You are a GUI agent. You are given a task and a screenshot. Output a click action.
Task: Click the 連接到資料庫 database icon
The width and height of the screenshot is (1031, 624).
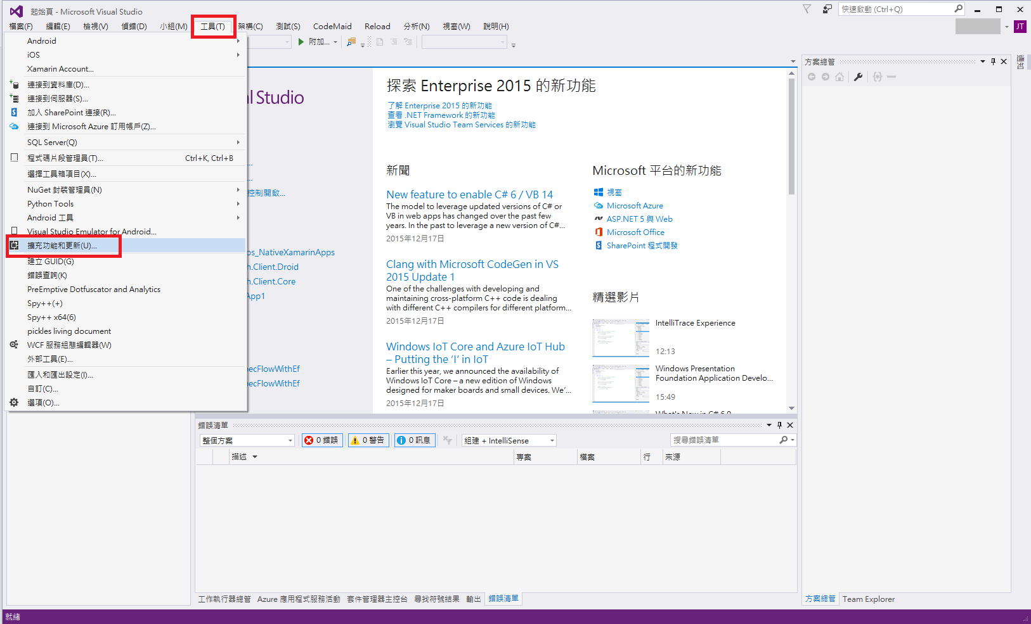click(x=14, y=84)
